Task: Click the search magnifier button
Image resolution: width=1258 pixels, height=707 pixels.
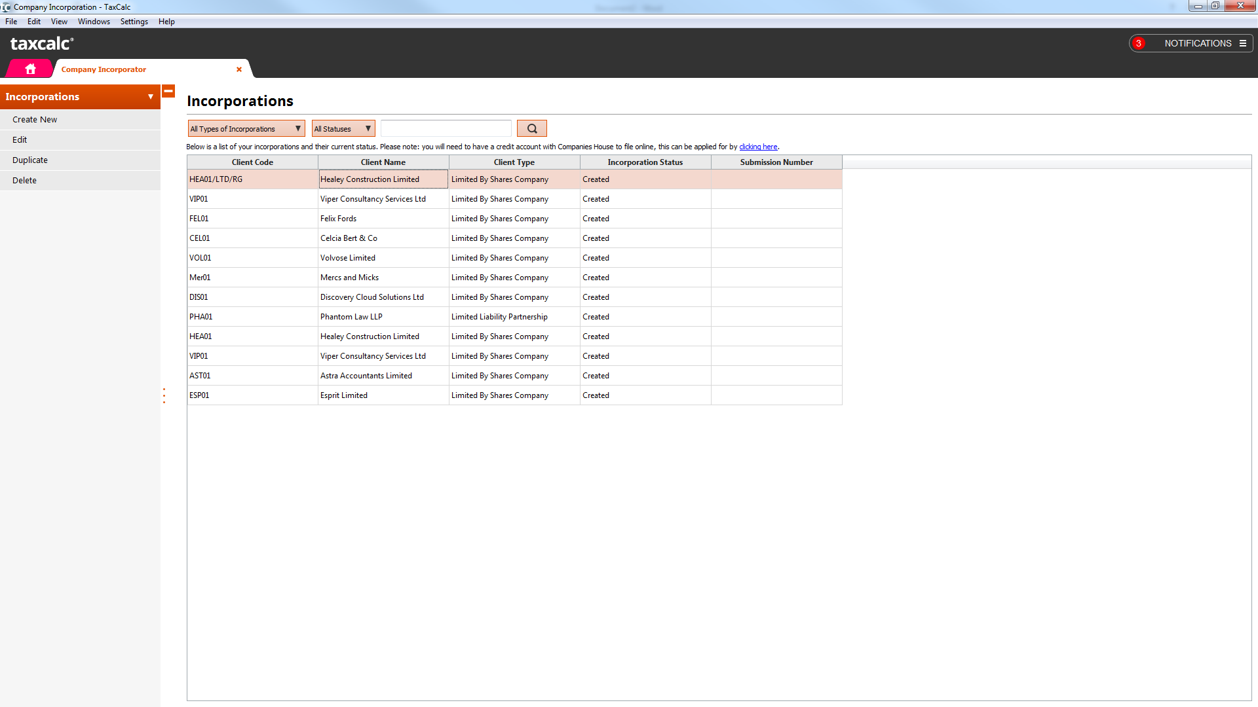Action: click(x=531, y=129)
